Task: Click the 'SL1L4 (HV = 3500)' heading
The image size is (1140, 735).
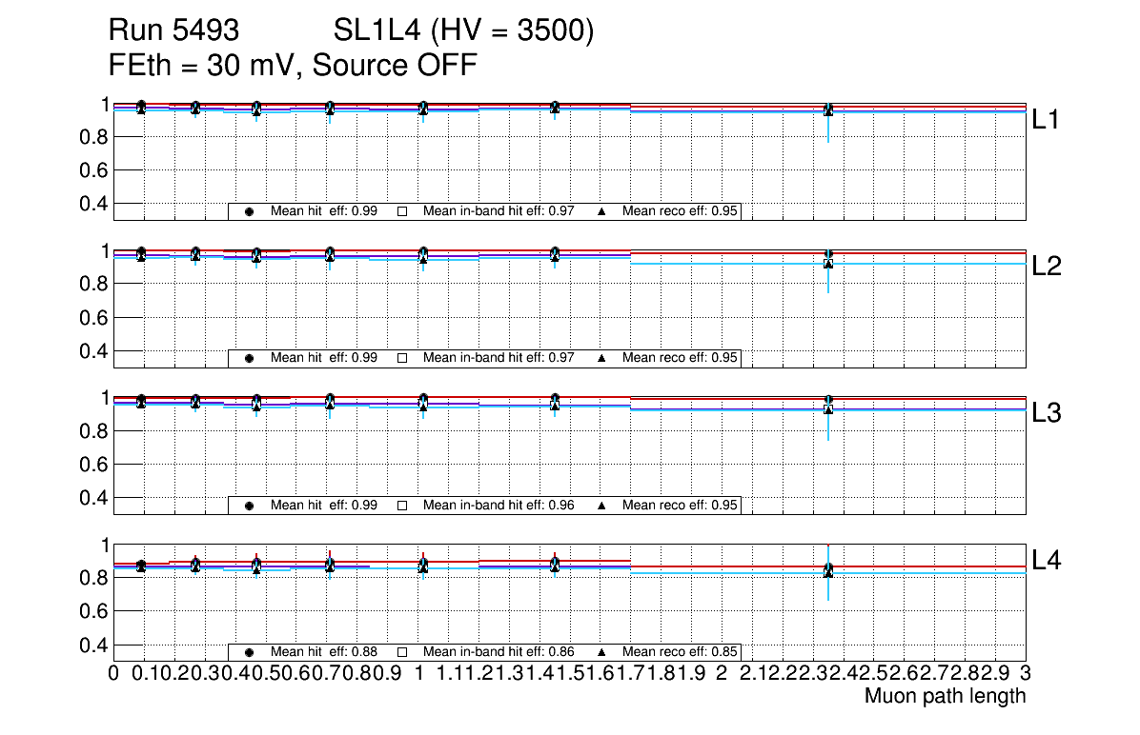Action: [463, 31]
